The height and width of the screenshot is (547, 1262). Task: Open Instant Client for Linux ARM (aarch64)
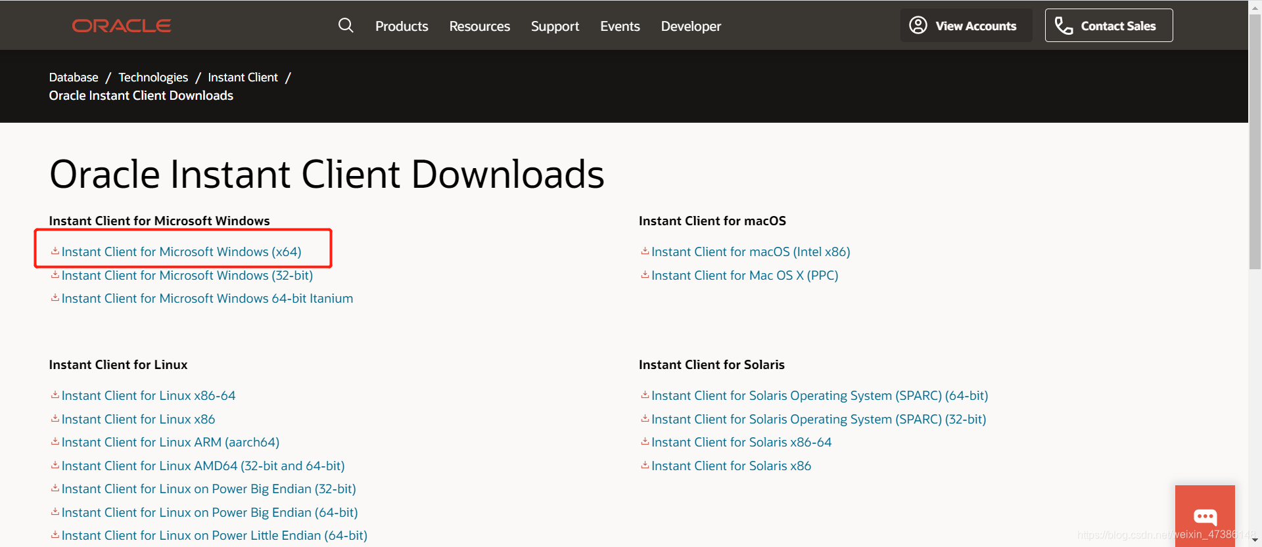(170, 442)
